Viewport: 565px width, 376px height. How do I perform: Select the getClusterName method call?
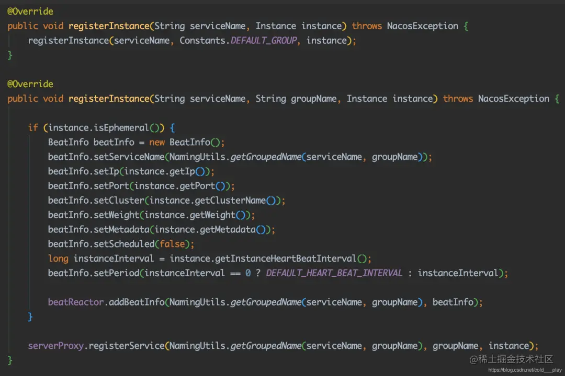(230, 201)
